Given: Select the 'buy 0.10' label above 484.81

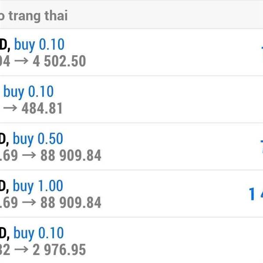Looking at the screenshot, I should click(28, 92).
